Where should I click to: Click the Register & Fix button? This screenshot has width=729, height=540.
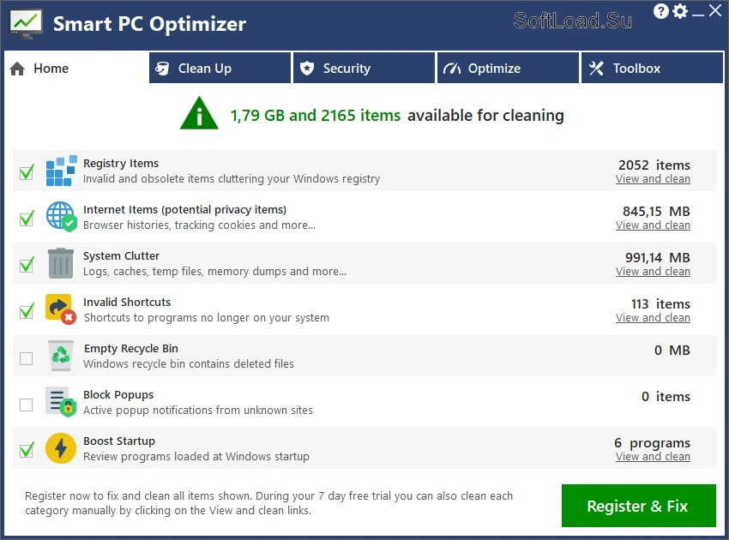pyautogui.click(x=638, y=506)
